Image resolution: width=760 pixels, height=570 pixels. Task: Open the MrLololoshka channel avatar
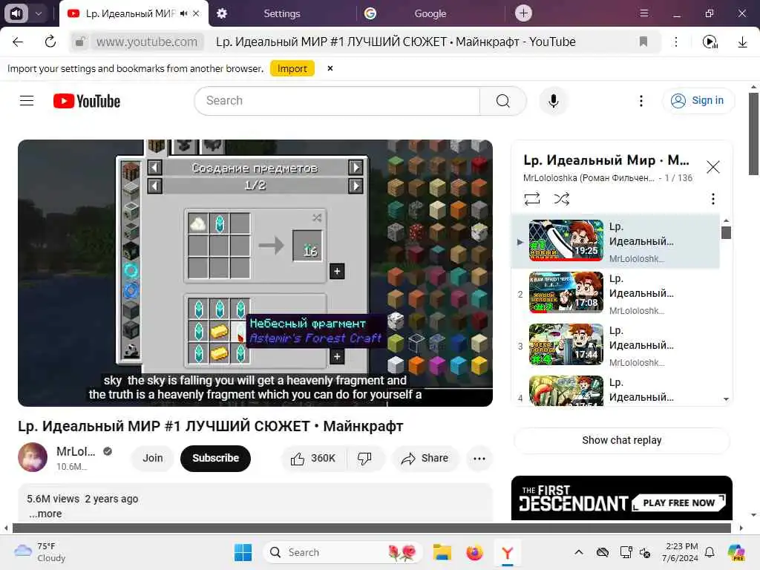pos(33,457)
